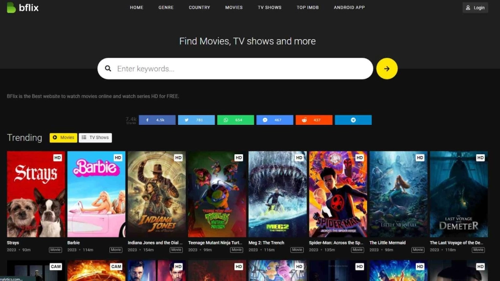
Task: Go to the HOME menu item
Action: (x=136, y=7)
